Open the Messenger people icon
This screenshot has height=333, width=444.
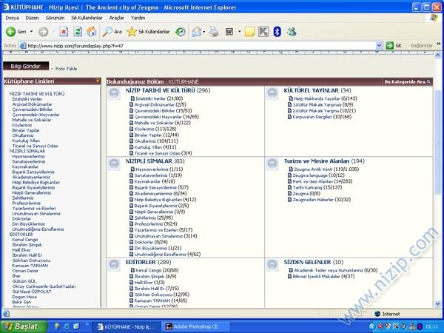(x=292, y=32)
